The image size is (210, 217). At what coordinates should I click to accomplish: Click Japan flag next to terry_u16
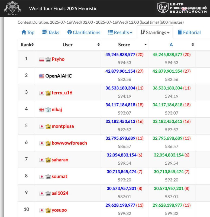(x=42, y=93)
